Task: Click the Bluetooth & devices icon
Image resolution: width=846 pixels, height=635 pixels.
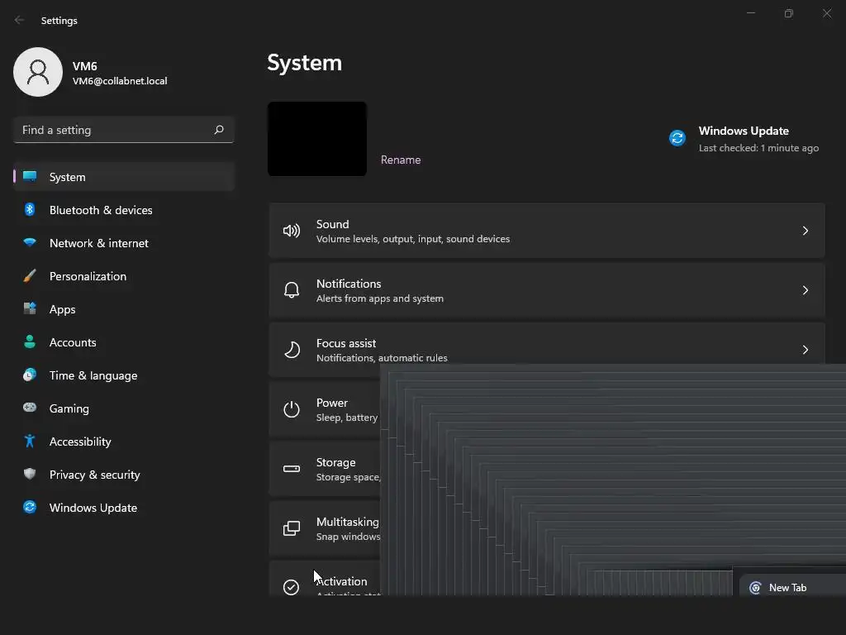Action: [x=30, y=210]
